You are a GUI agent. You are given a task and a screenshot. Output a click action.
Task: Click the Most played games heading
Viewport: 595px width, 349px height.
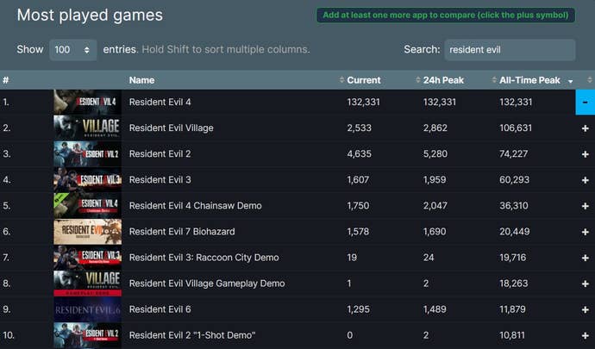pyautogui.click(x=90, y=16)
